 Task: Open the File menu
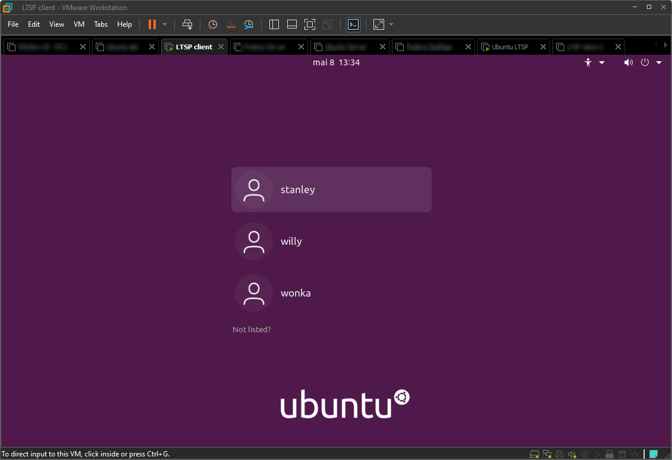[x=13, y=24]
